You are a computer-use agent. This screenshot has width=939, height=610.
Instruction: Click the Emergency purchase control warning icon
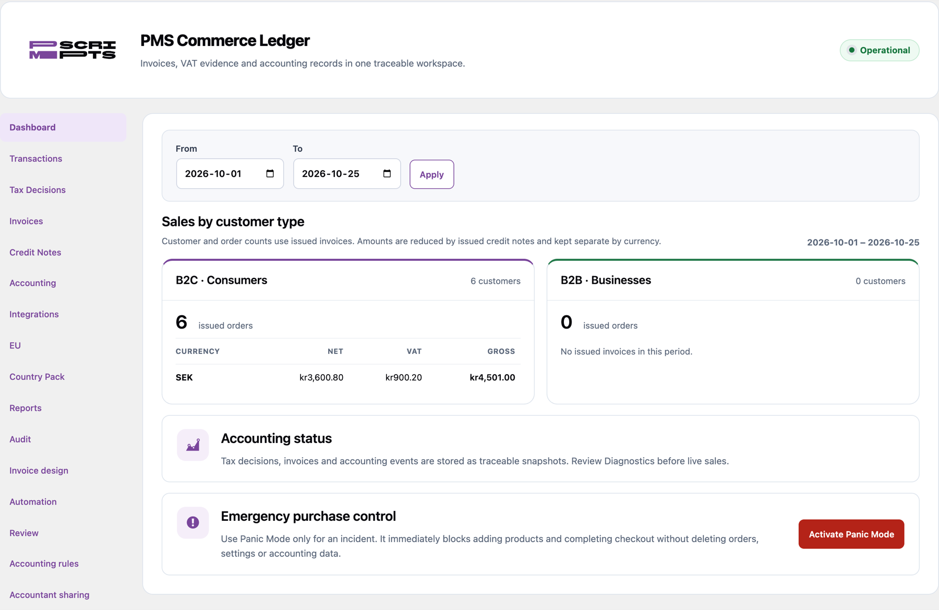point(192,522)
